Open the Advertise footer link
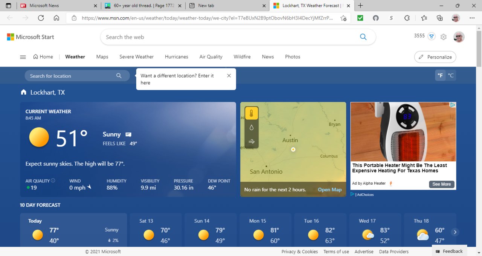The height and width of the screenshot is (256, 482). click(364, 251)
